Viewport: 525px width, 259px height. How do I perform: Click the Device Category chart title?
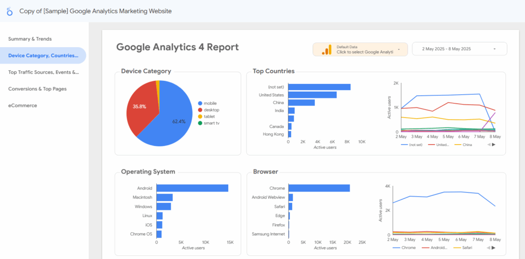(x=146, y=71)
